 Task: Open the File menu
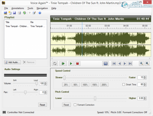tap(6, 8)
